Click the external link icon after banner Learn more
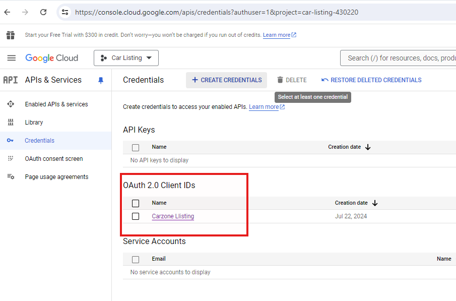Image resolution: width=456 pixels, height=301 pixels. tap(294, 35)
